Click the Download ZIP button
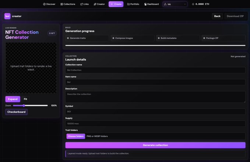Image resolution: width=250 pixels, height=162 pixels. pos(235,16)
